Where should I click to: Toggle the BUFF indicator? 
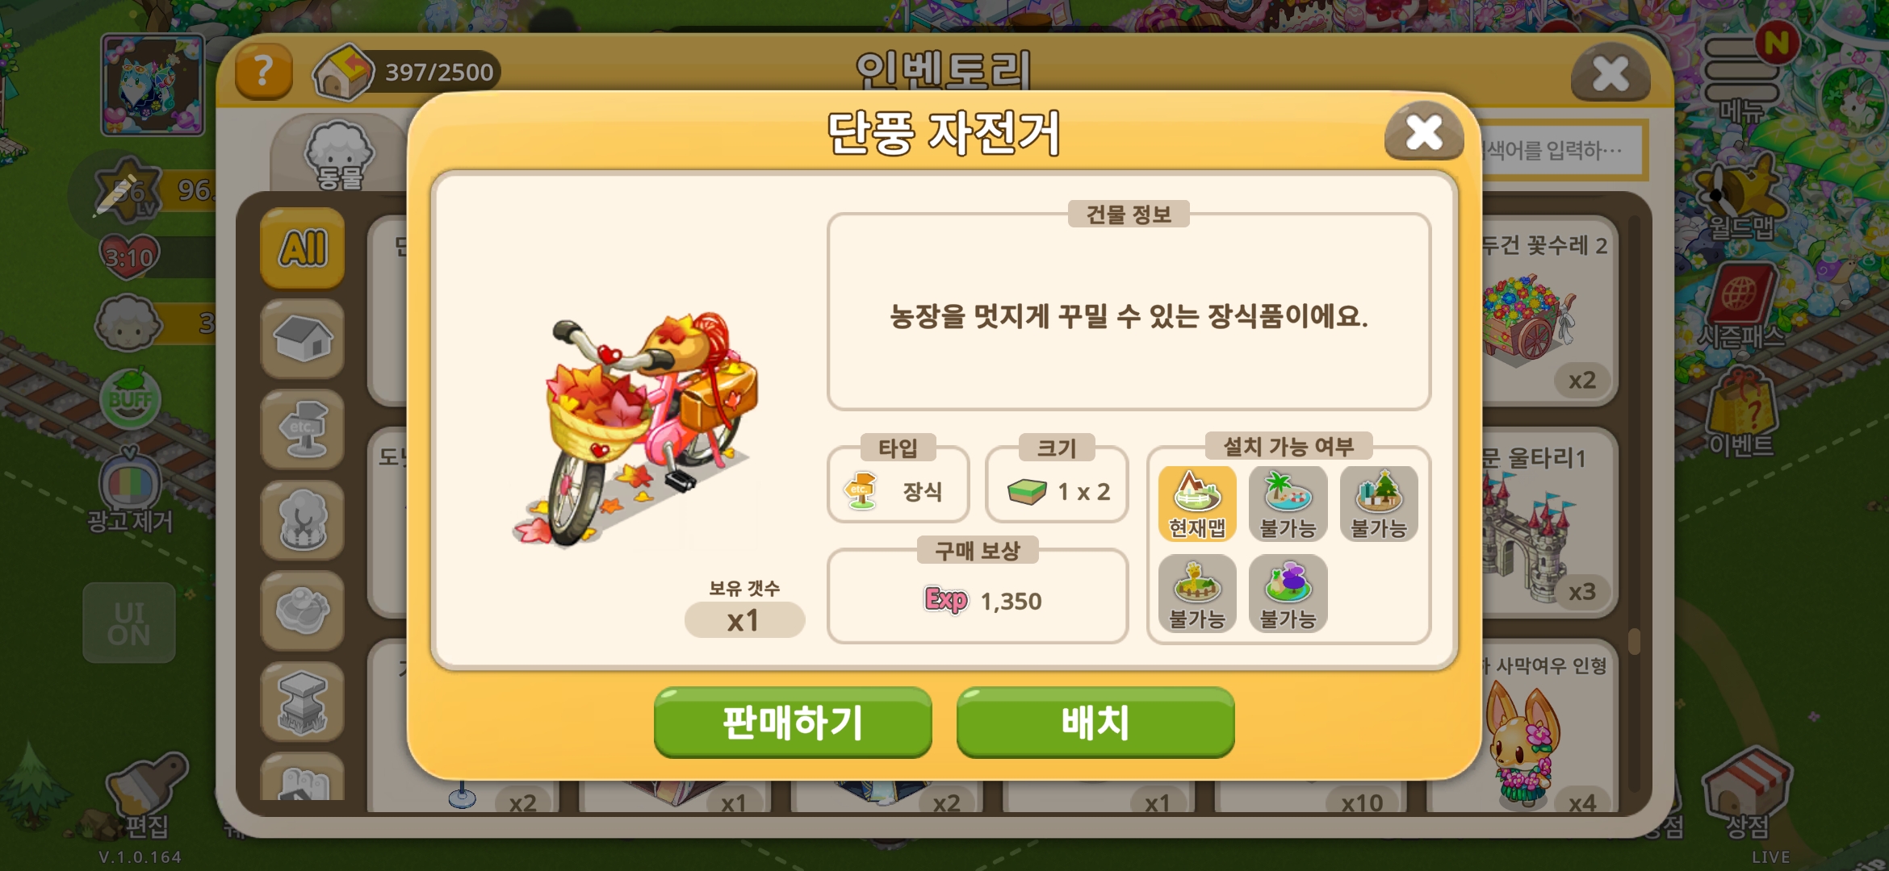coord(130,399)
